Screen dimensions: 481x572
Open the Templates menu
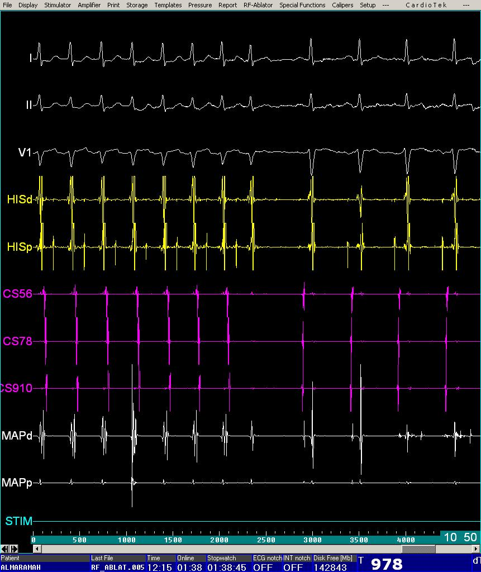pos(168,5)
